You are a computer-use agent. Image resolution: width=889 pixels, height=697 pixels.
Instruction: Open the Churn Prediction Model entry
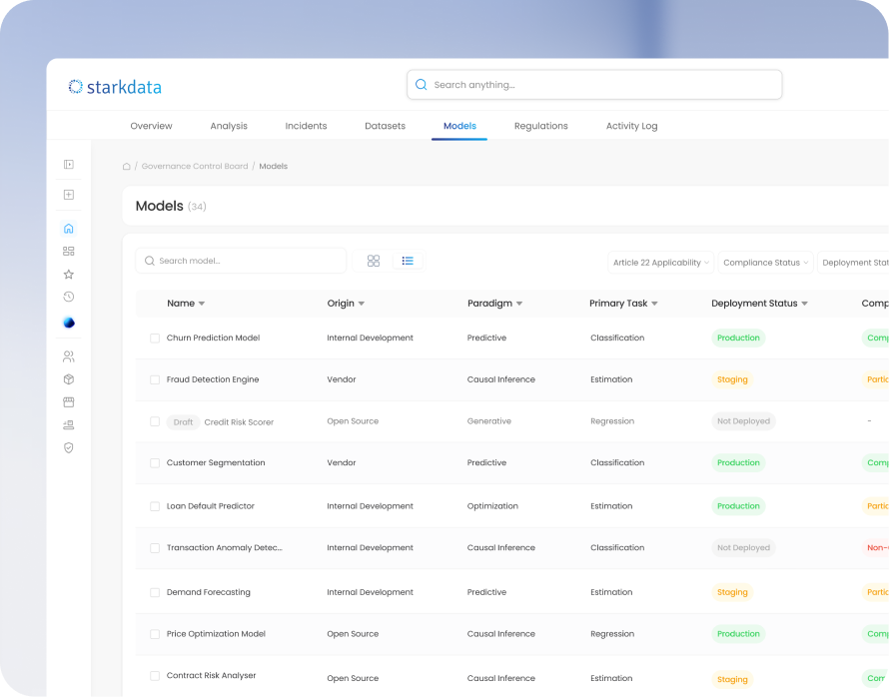click(x=213, y=338)
